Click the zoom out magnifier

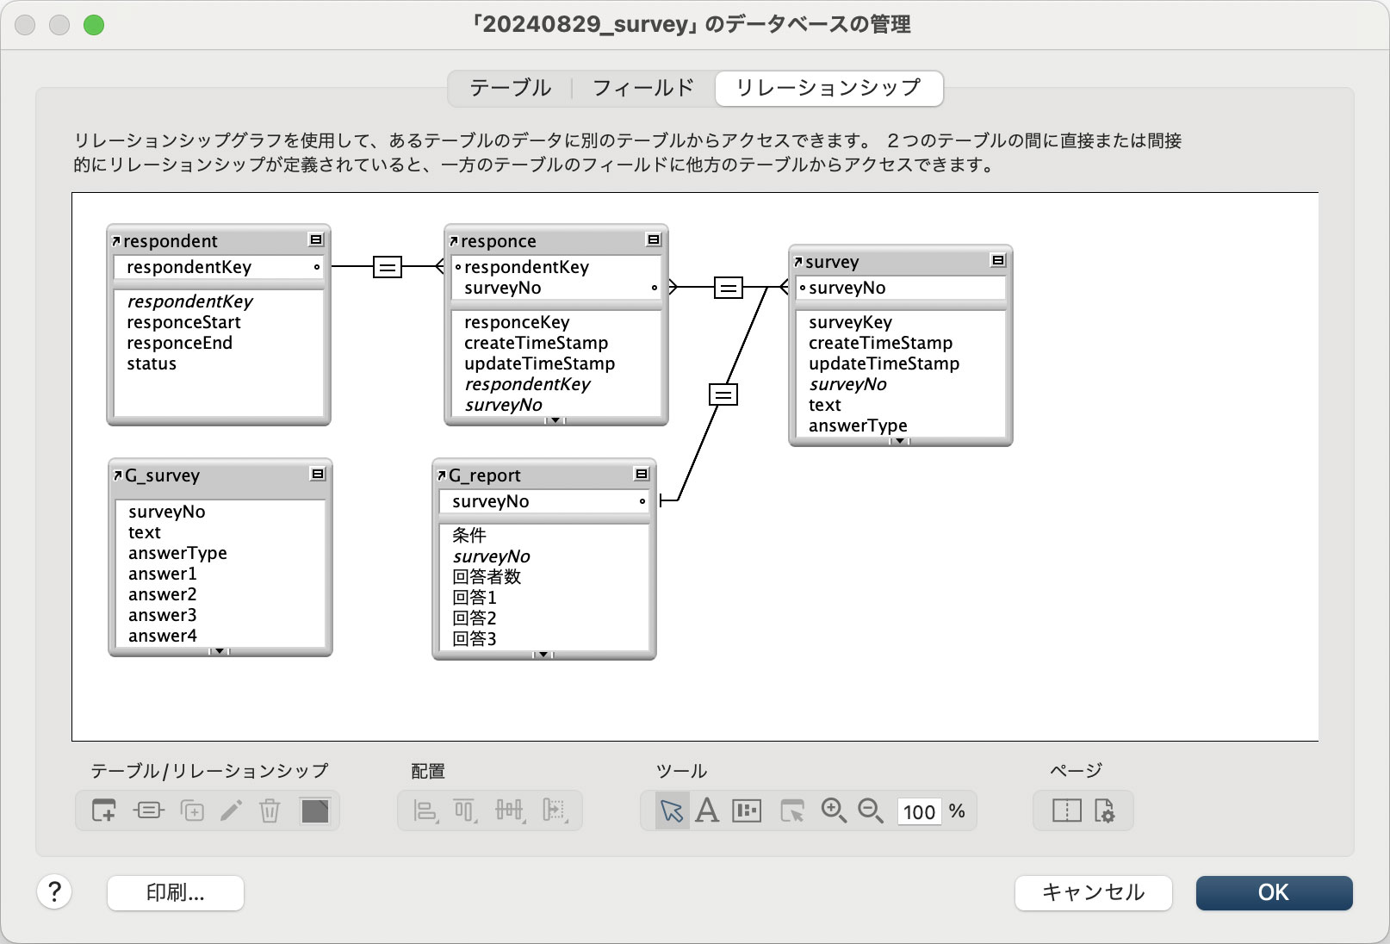[871, 810]
